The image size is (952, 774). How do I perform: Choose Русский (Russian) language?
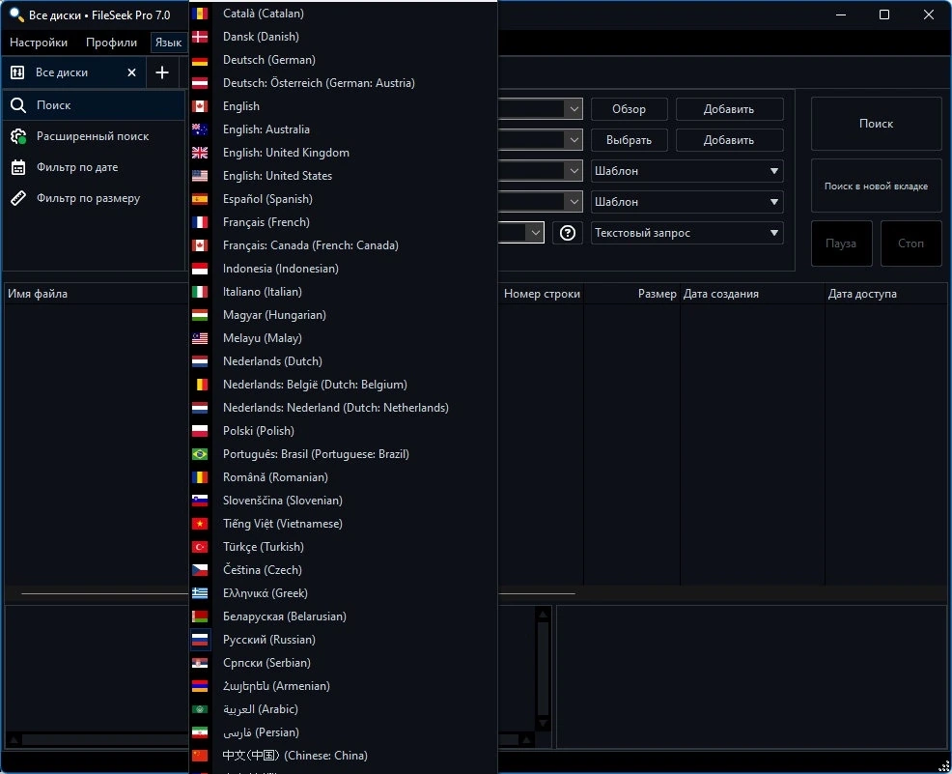pos(343,640)
